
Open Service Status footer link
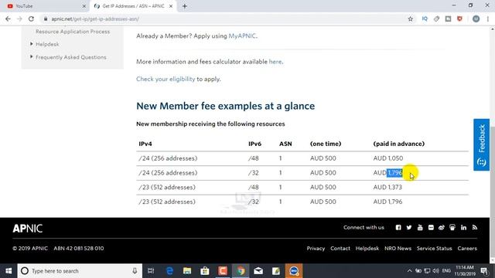pos(434,249)
